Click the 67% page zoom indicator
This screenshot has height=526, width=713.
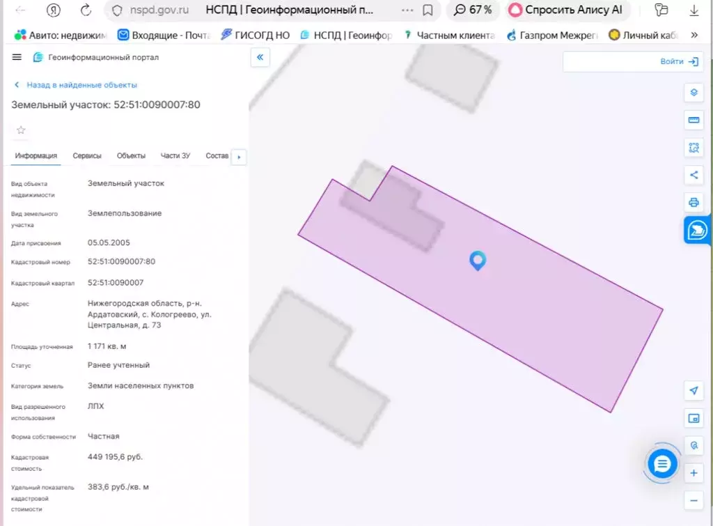[473, 10]
